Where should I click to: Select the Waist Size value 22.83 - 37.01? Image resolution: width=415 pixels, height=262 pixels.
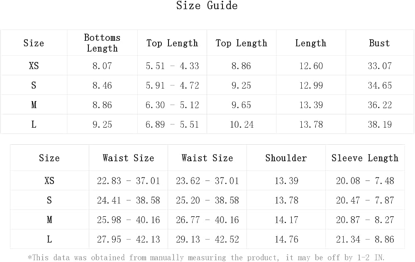128,181
